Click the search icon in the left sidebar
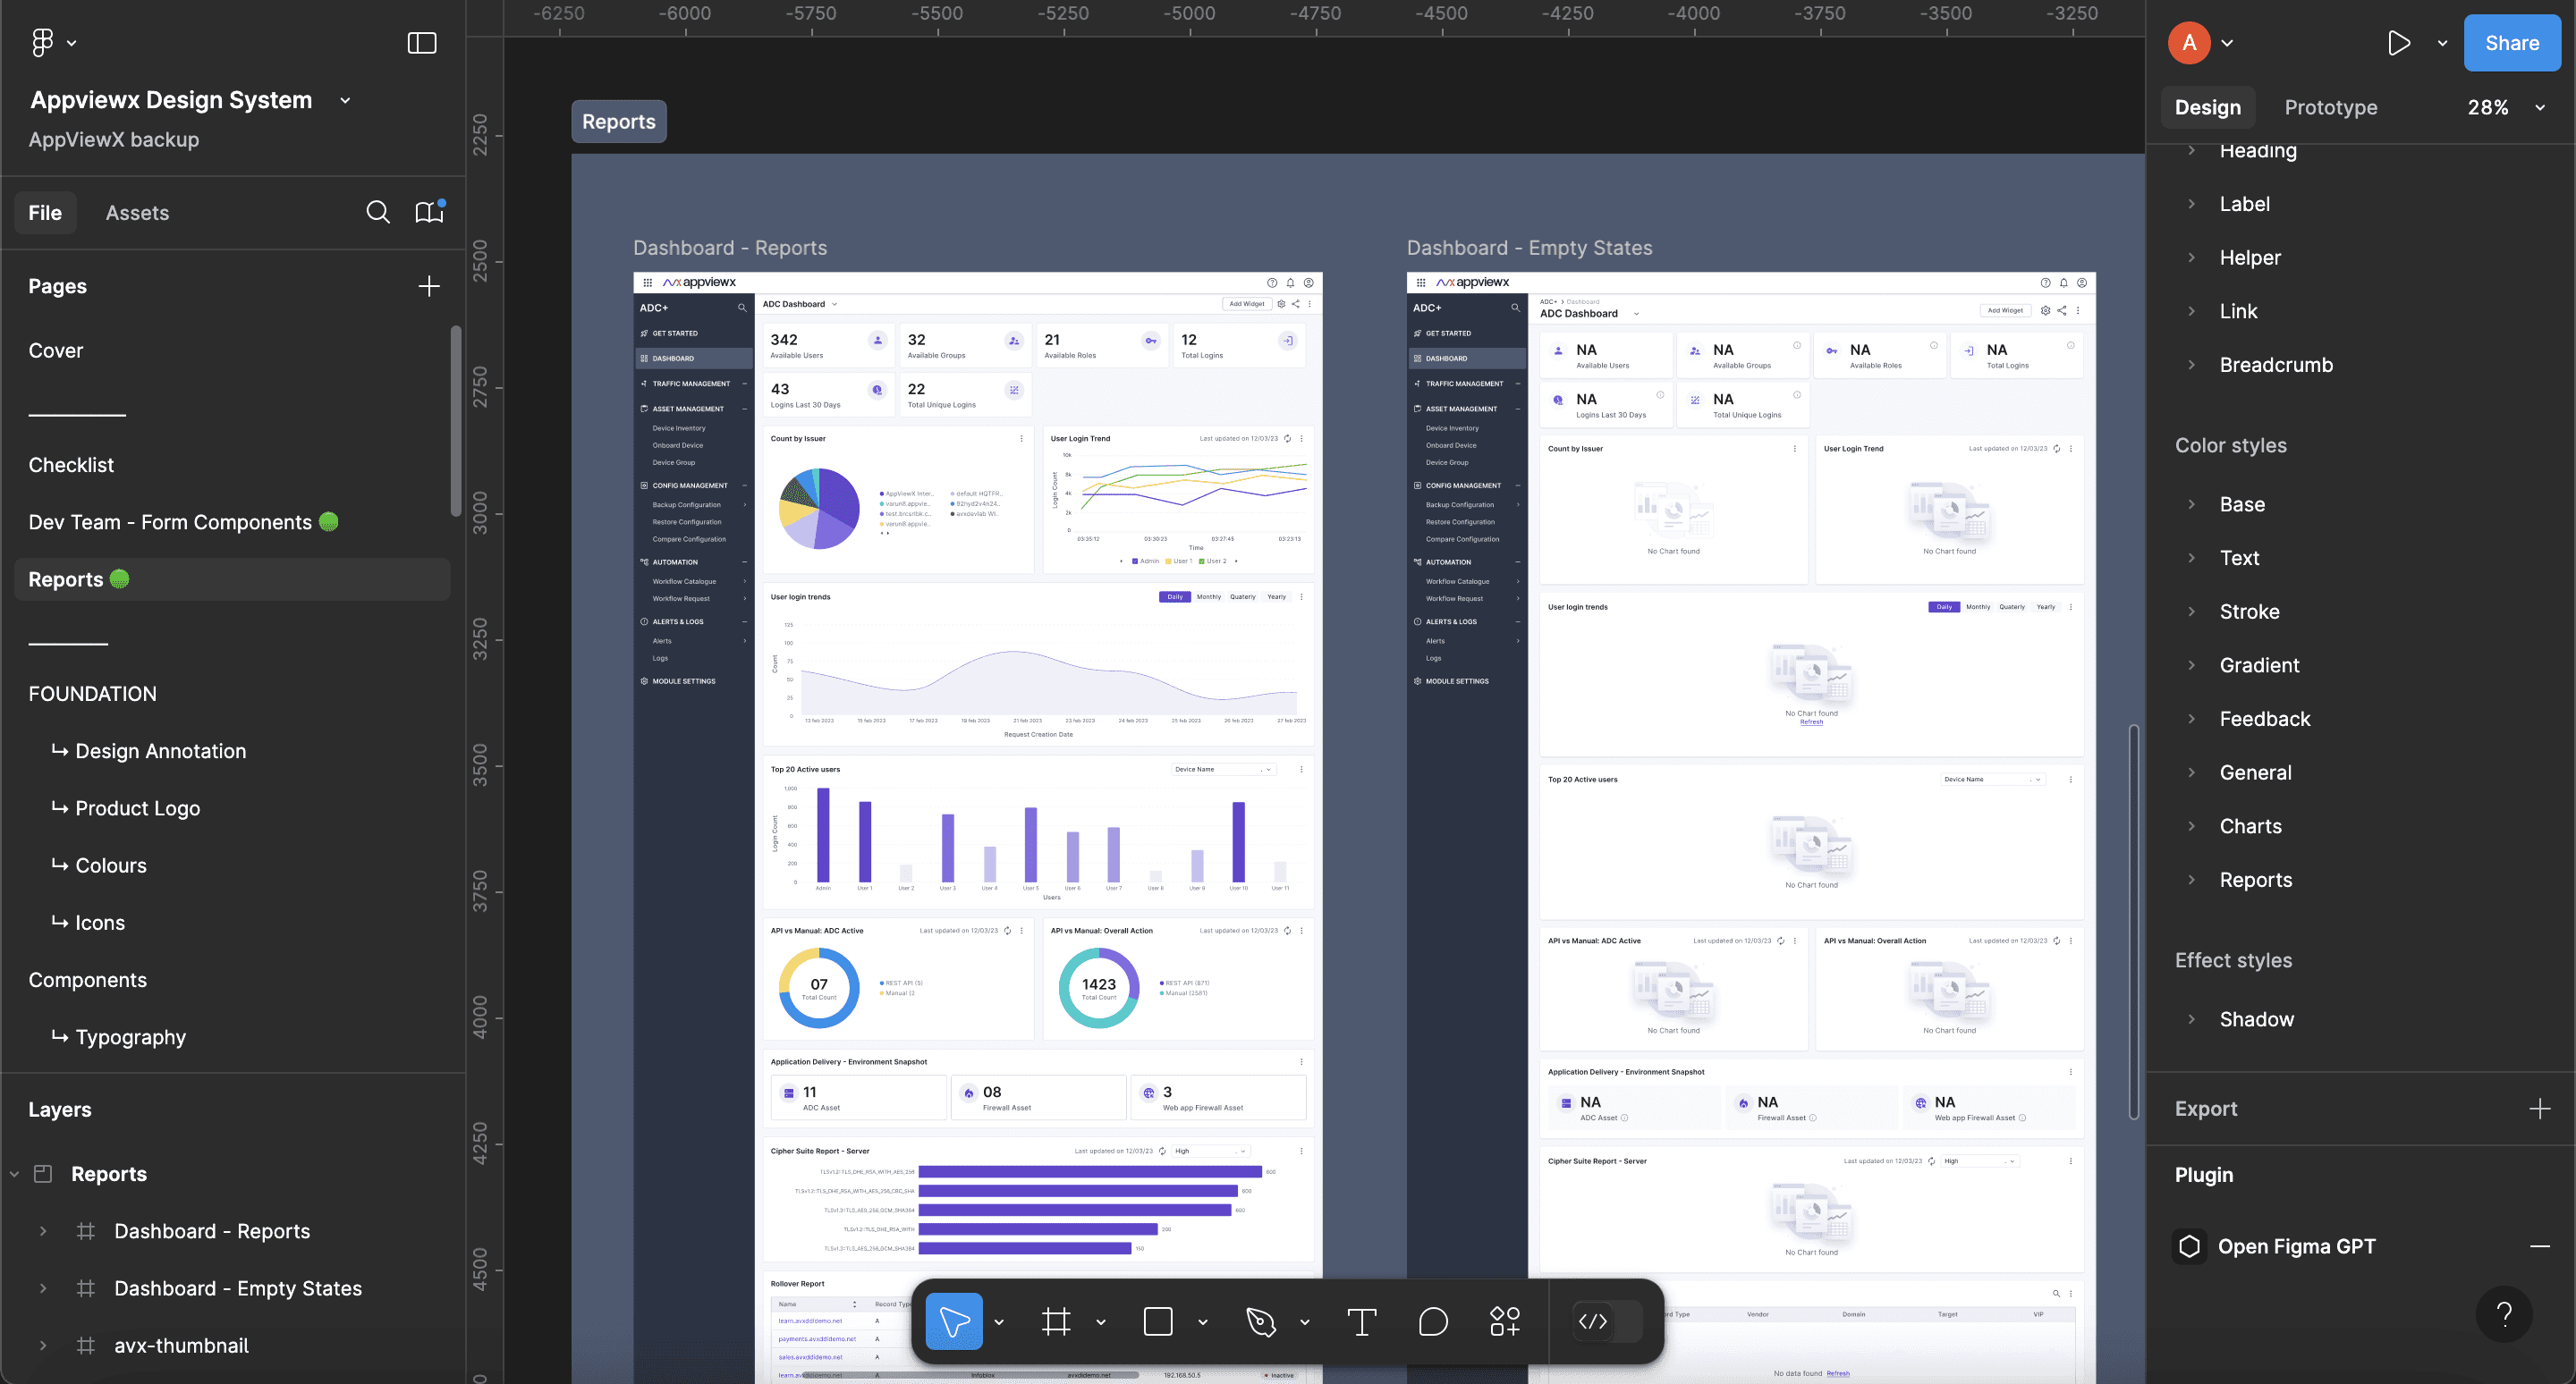Image resolution: width=2576 pixels, height=1384 pixels. pos(378,212)
